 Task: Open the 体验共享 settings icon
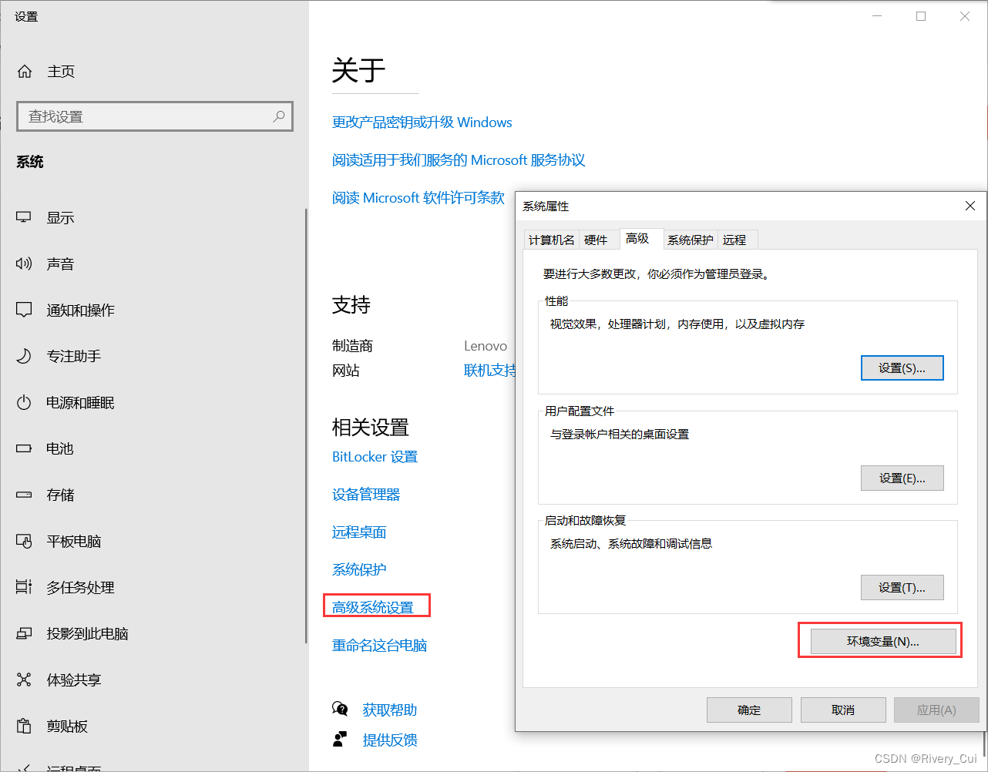25,680
